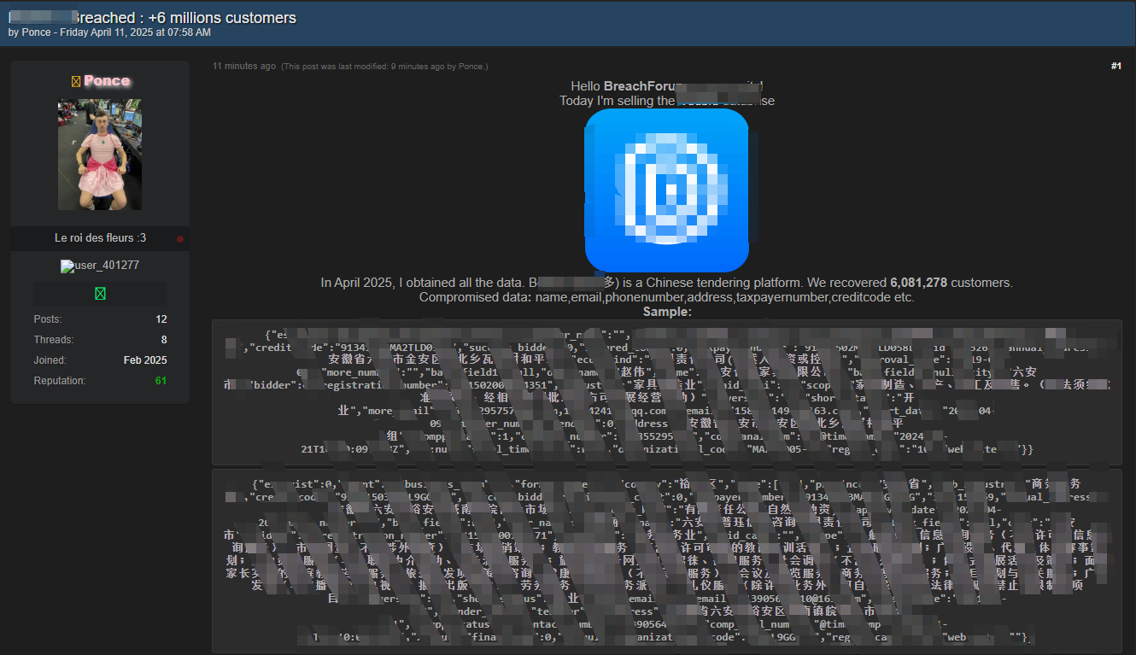
Task: Click the broken user_401277 image
Action: pos(100,266)
